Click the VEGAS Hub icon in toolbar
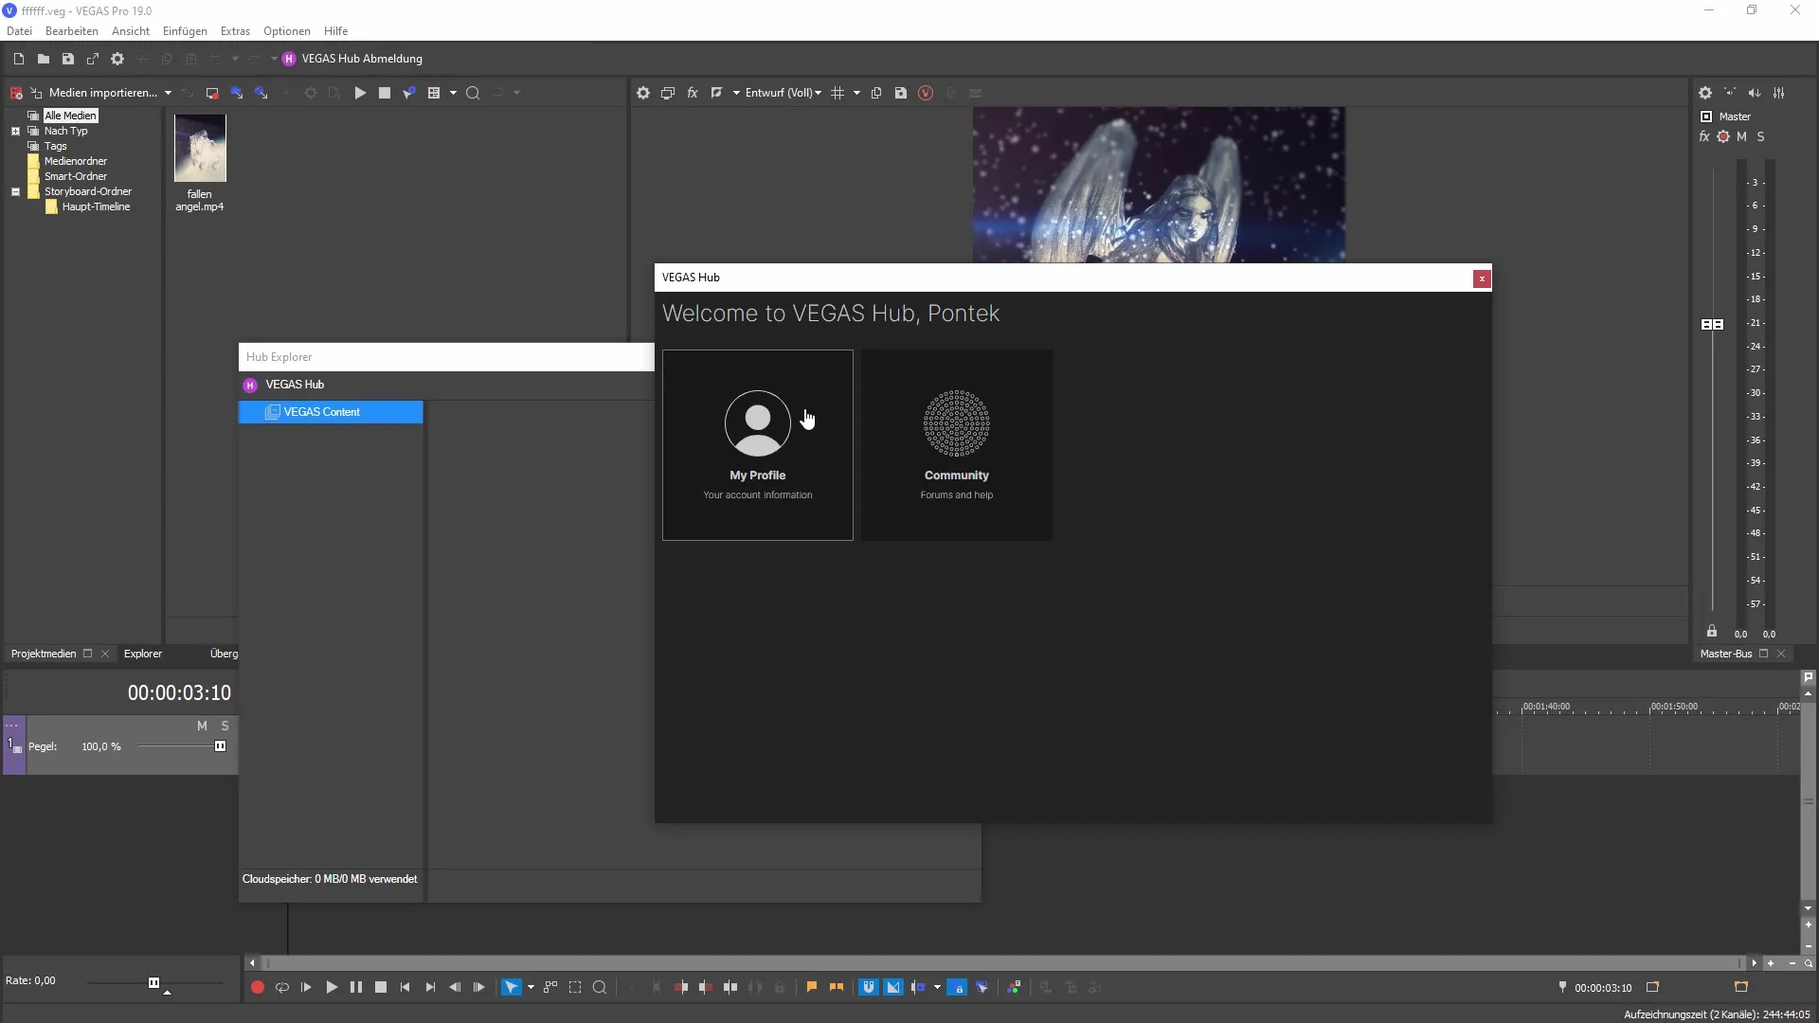The image size is (1819, 1023). pyautogui.click(x=289, y=59)
